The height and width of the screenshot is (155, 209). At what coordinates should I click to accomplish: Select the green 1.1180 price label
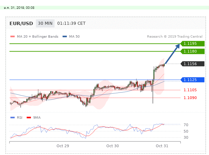[x=193, y=51]
